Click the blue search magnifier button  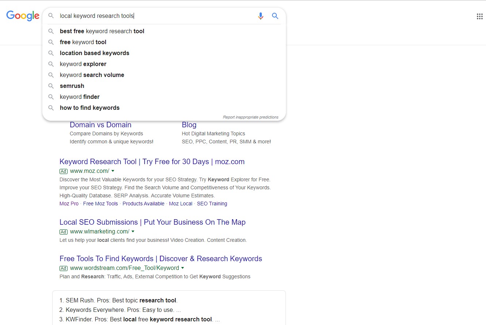(x=275, y=16)
